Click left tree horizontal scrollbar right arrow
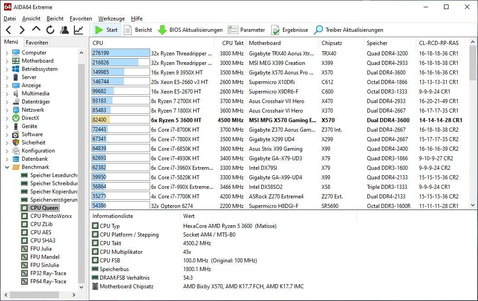Viewport: 478px width, 301px height. pos(74,295)
